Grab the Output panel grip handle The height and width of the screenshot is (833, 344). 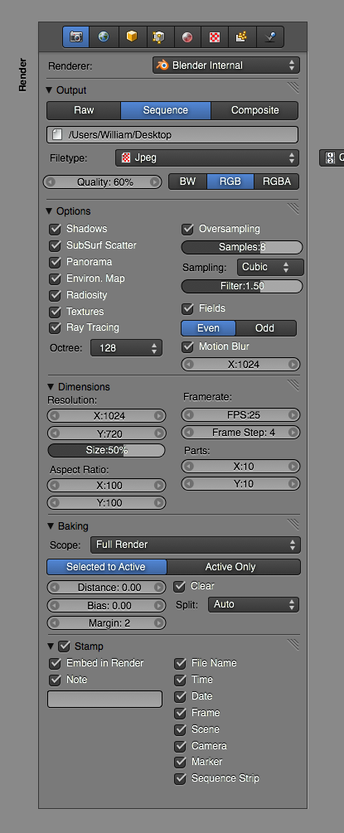(293, 87)
